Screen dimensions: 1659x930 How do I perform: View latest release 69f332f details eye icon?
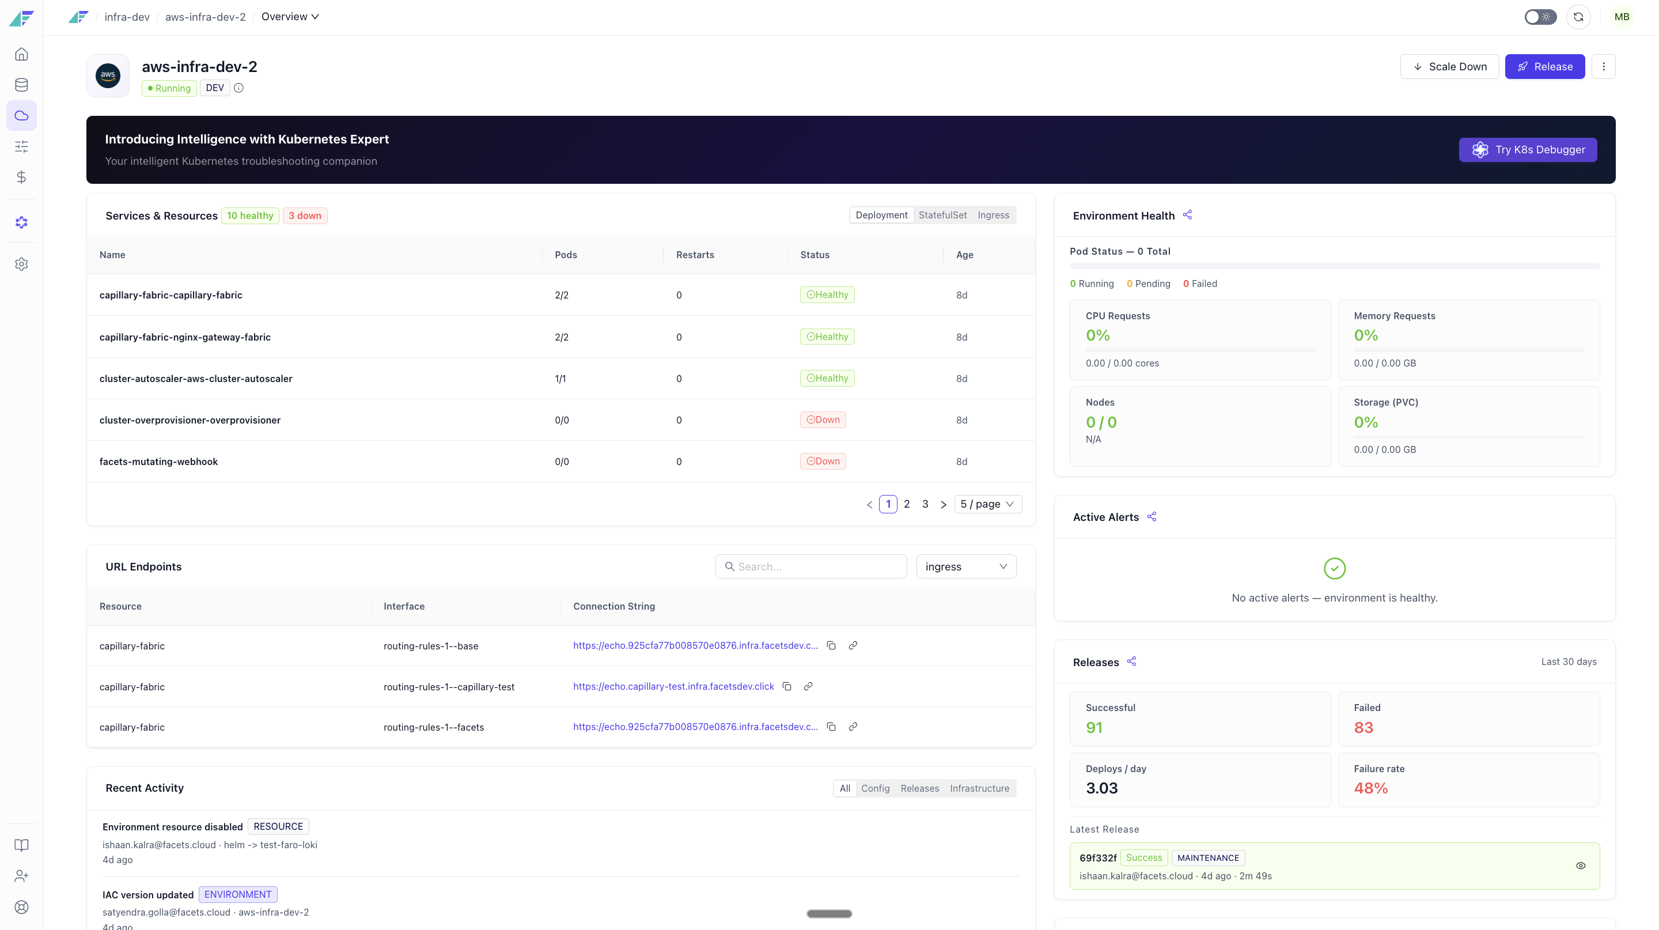(x=1581, y=865)
